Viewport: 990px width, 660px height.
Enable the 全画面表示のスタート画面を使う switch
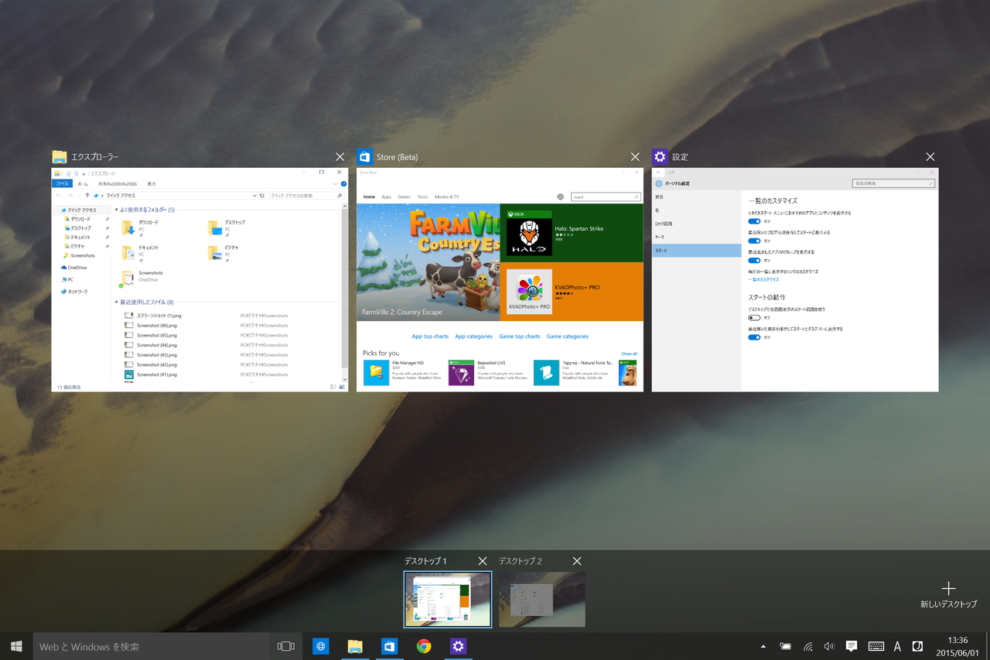[754, 317]
